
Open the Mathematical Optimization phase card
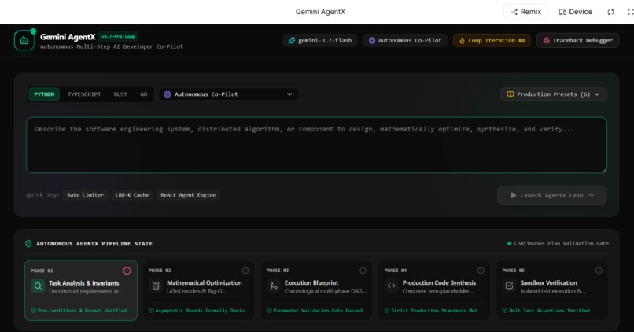(x=199, y=290)
